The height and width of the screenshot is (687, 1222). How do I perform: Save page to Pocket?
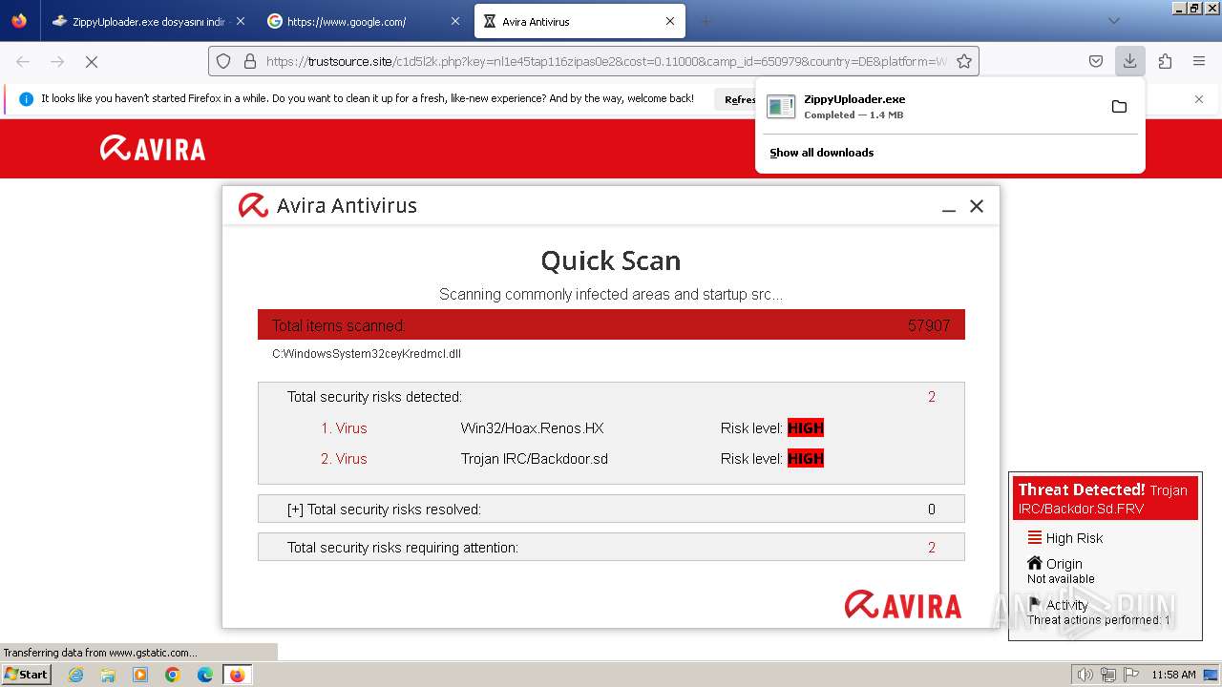pos(1096,61)
